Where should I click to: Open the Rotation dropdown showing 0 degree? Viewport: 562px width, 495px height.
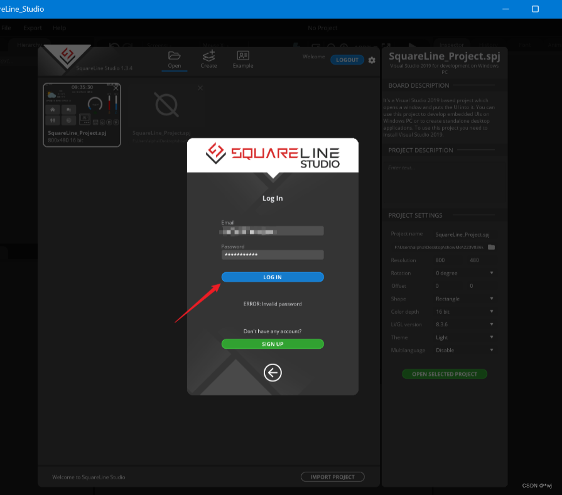[465, 274]
